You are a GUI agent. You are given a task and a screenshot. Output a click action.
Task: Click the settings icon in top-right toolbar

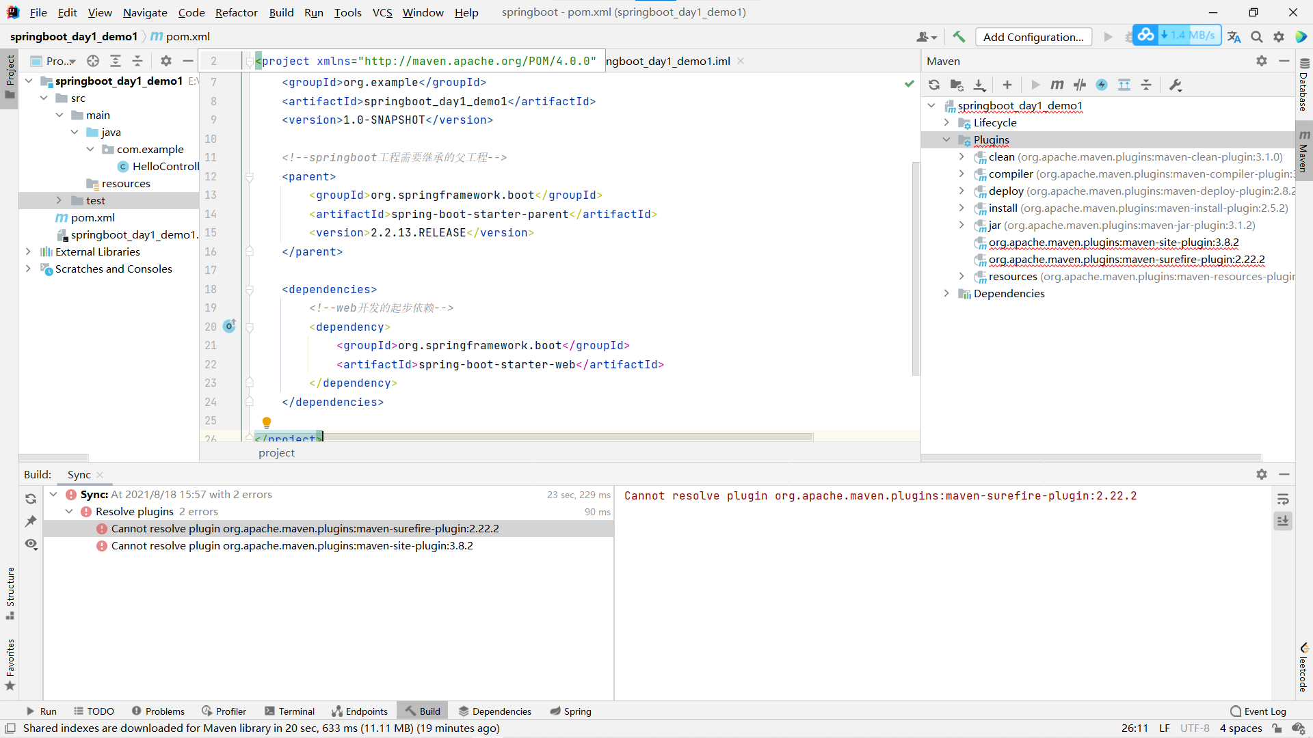click(x=1279, y=36)
